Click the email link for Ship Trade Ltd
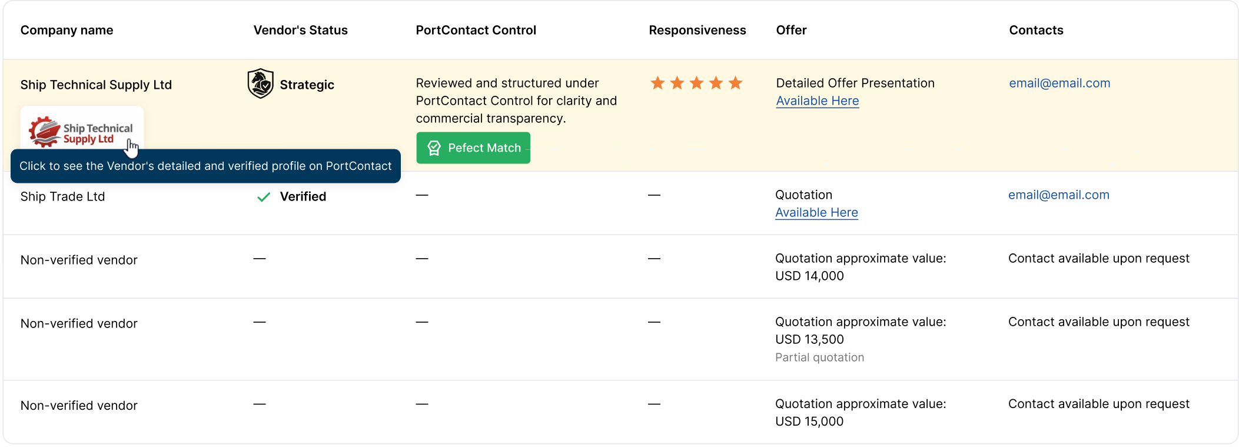This screenshot has height=448, width=1239. pyautogui.click(x=1058, y=195)
